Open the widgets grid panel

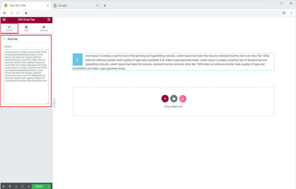coord(49,20)
